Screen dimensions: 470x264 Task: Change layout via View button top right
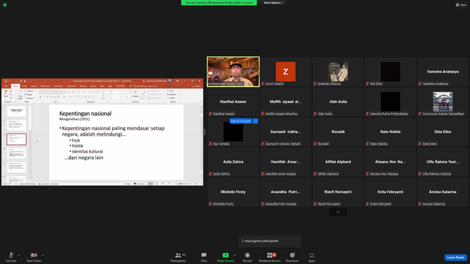461,5
